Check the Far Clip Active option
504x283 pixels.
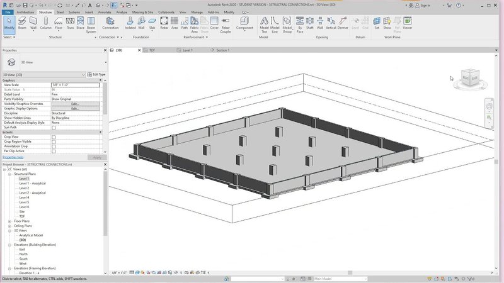[54, 151]
